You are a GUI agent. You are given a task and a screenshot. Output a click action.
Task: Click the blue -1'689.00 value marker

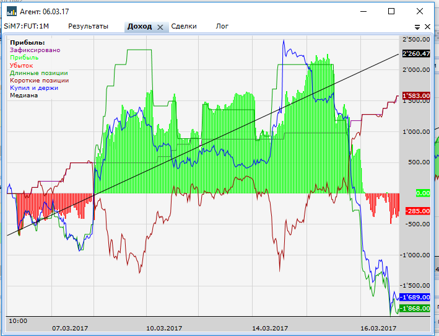pos(415,297)
